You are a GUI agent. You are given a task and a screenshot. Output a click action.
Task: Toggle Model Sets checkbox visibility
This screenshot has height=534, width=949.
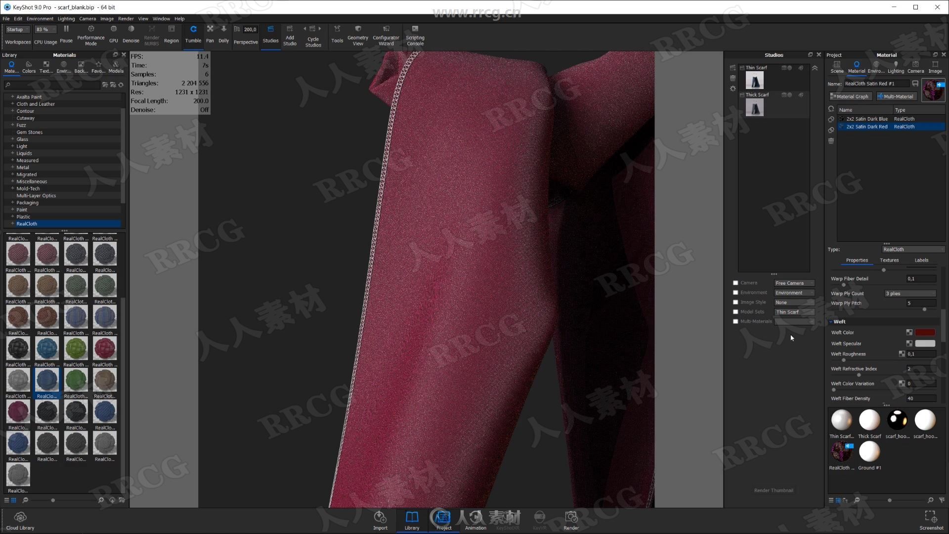click(x=735, y=311)
